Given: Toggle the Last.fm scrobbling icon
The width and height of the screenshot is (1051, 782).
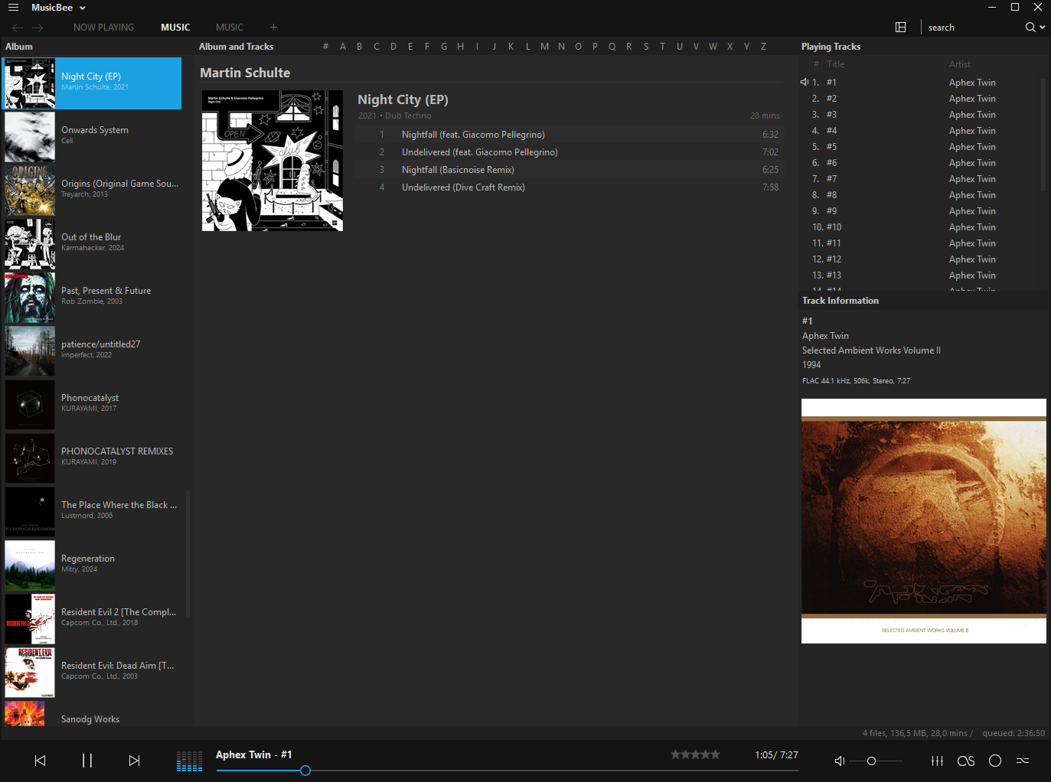Looking at the screenshot, I should pyautogui.click(x=966, y=761).
